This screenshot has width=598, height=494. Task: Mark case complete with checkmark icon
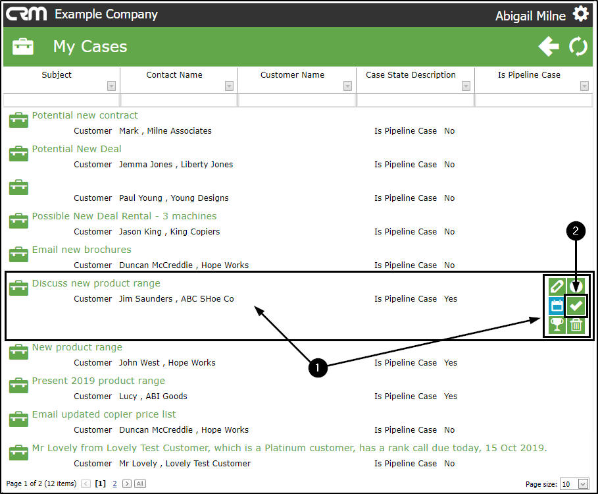point(576,306)
